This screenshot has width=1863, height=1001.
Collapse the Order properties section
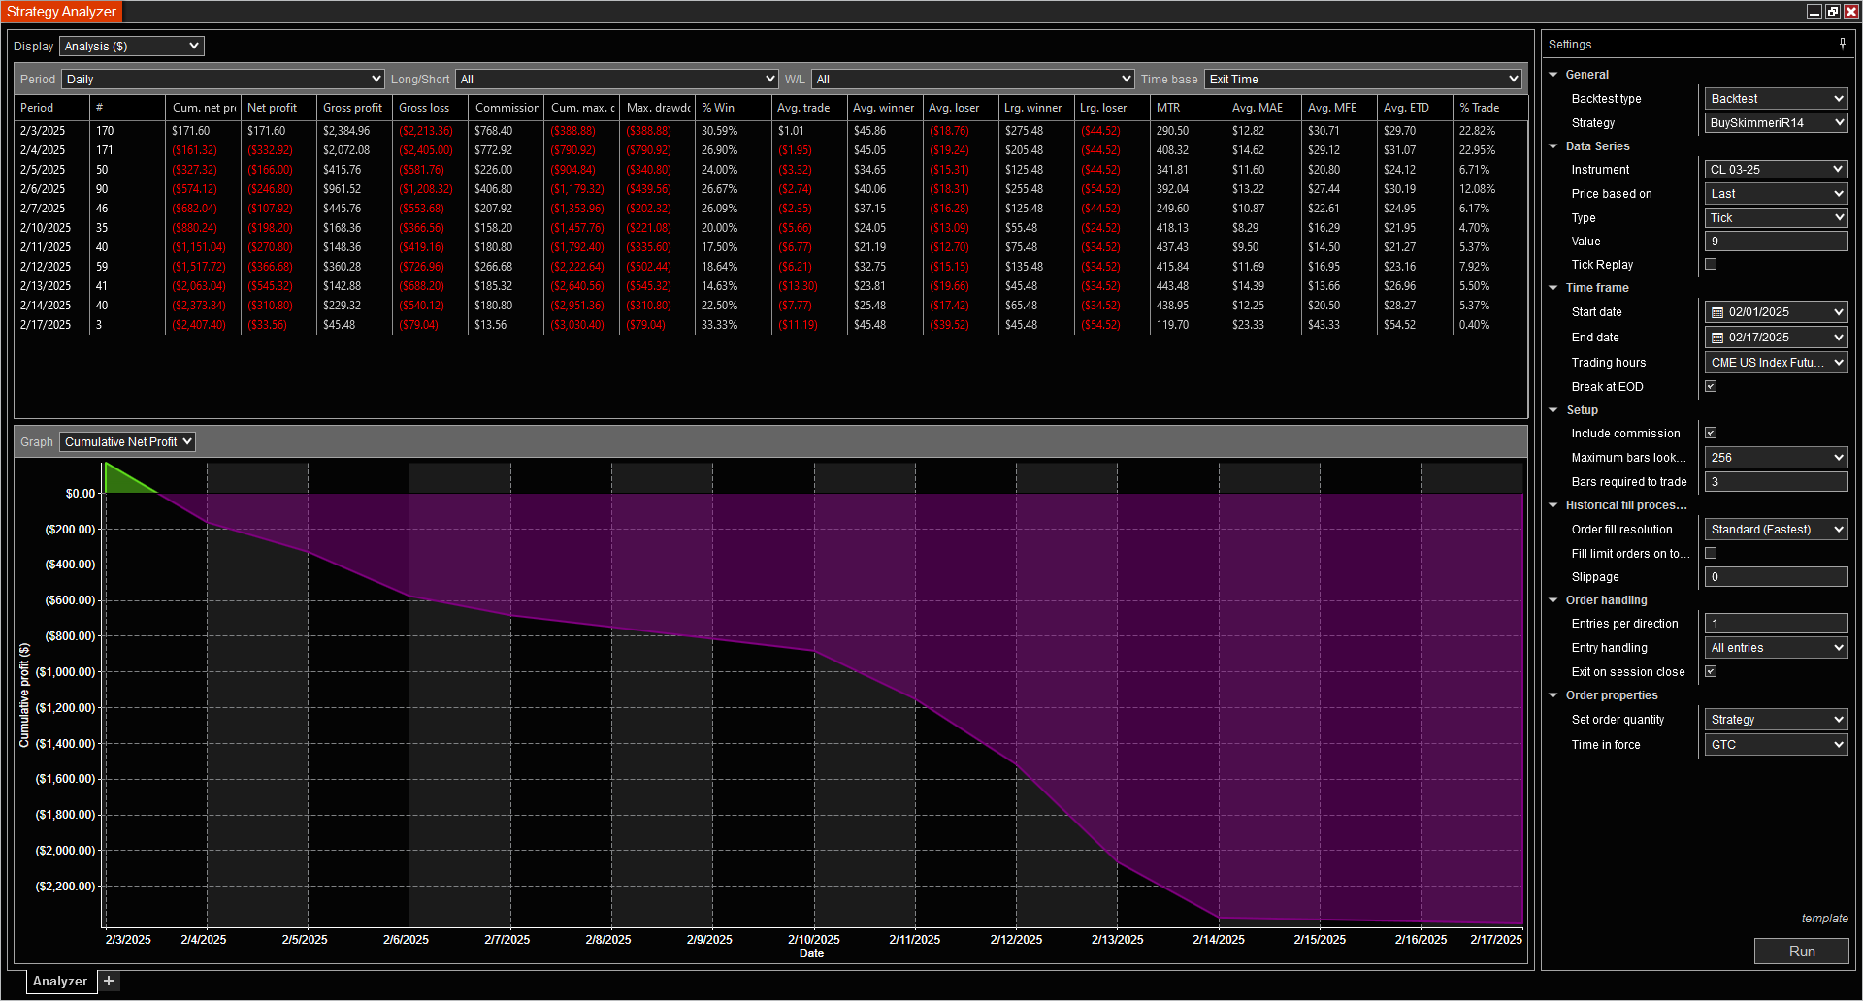(x=1553, y=695)
